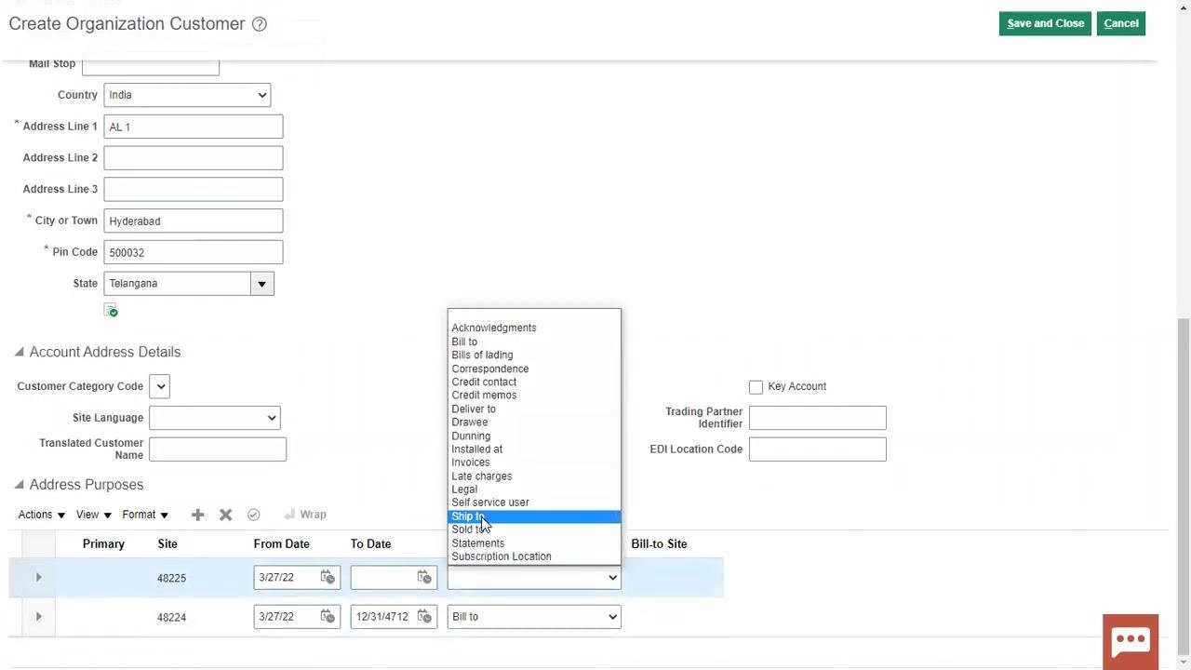Click the Address Line 2 field
Image resolution: width=1191 pixels, height=670 pixels.
click(x=194, y=158)
